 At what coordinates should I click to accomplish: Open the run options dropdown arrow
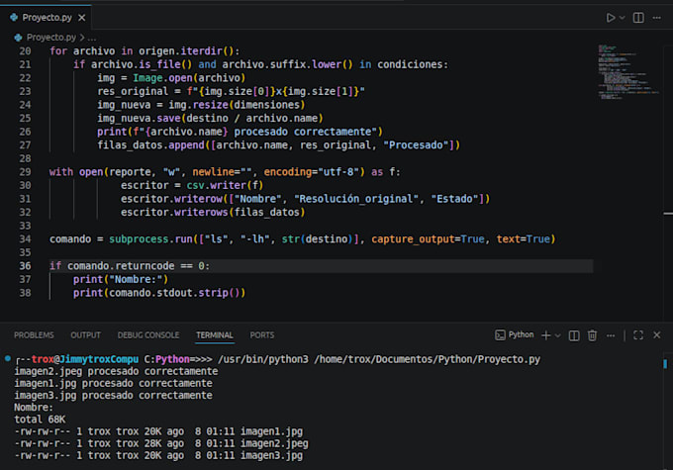point(622,18)
